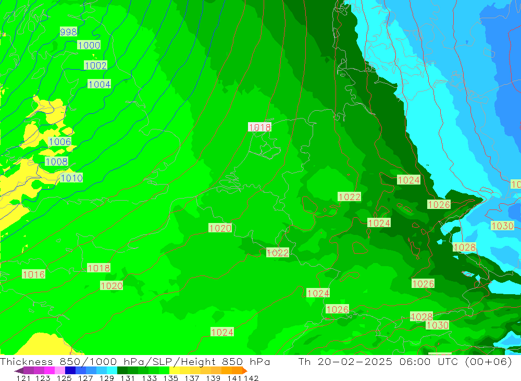
Task: Click the blue 998 isobar label
Action: pos(68,32)
